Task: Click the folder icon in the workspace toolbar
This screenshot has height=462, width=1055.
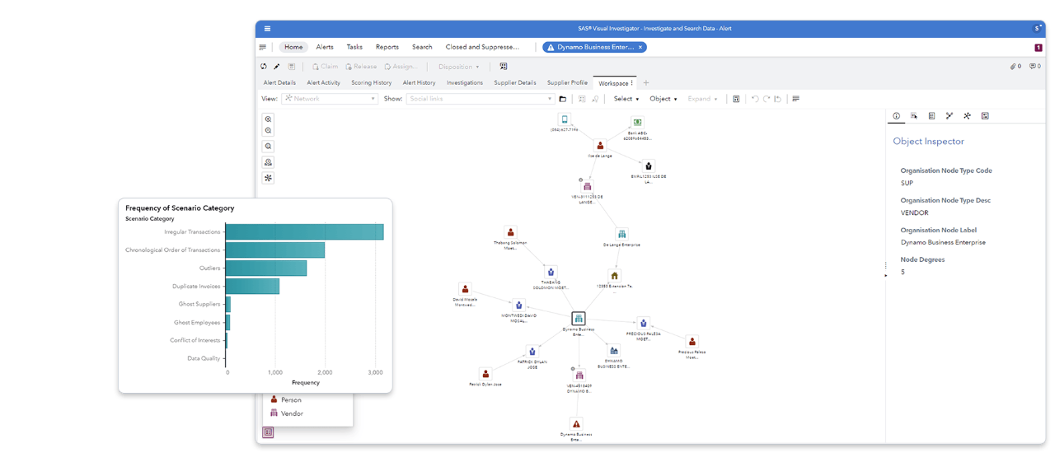Action: click(x=563, y=99)
